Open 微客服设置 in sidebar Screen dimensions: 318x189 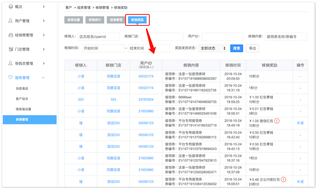23,109
